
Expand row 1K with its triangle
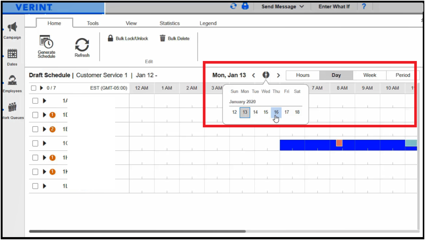point(44,172)
